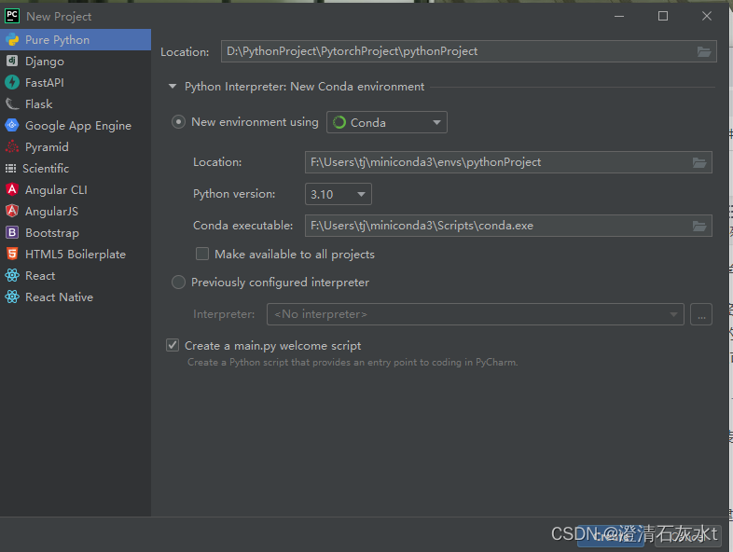Click the Flask project icon
Screen dimensions: 733x552
pos(12,104)
